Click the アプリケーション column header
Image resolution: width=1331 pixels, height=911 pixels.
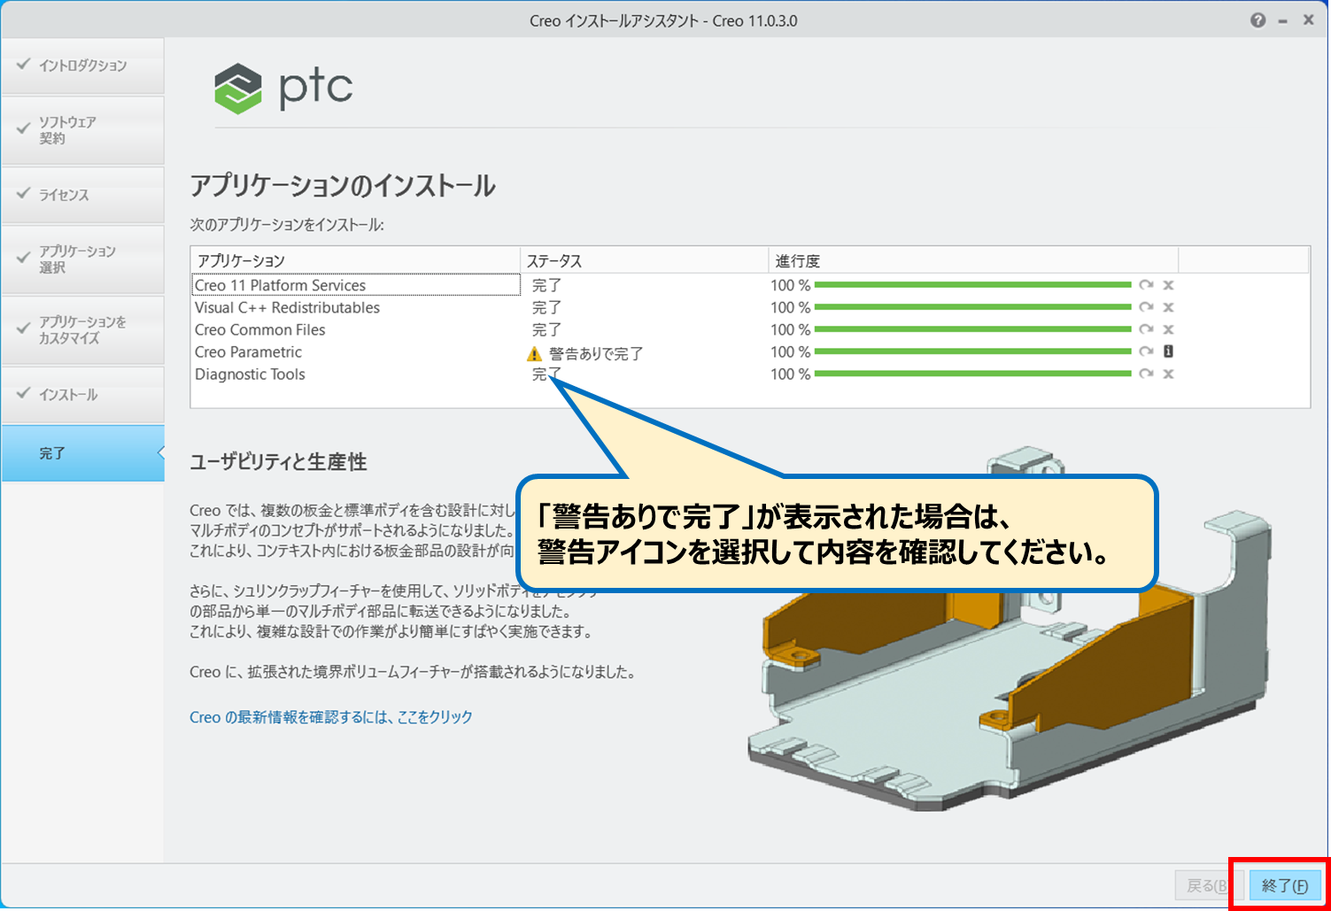click(241, 261)
